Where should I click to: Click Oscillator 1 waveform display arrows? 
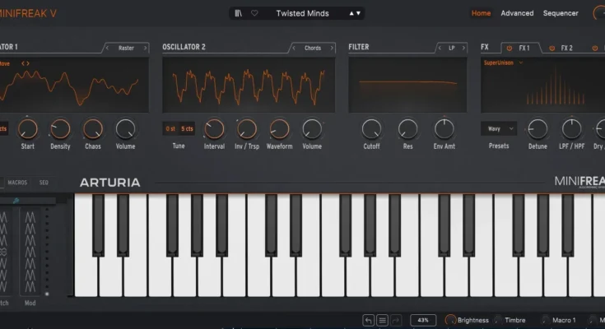click(x=25, y=63)
